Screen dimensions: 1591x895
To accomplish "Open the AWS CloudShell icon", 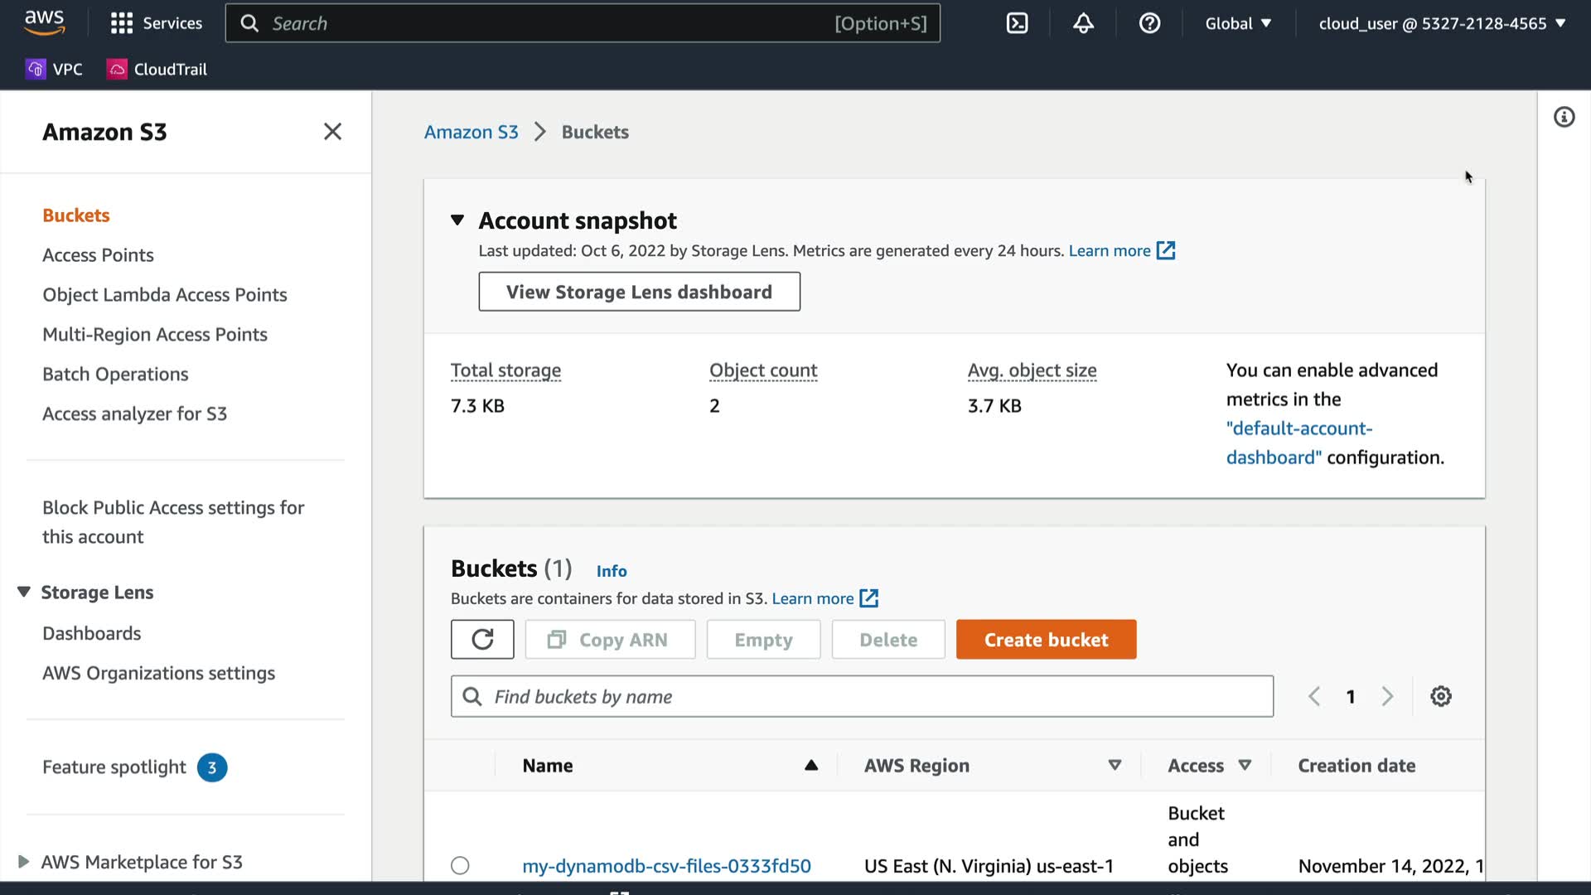I will 1017,23.
